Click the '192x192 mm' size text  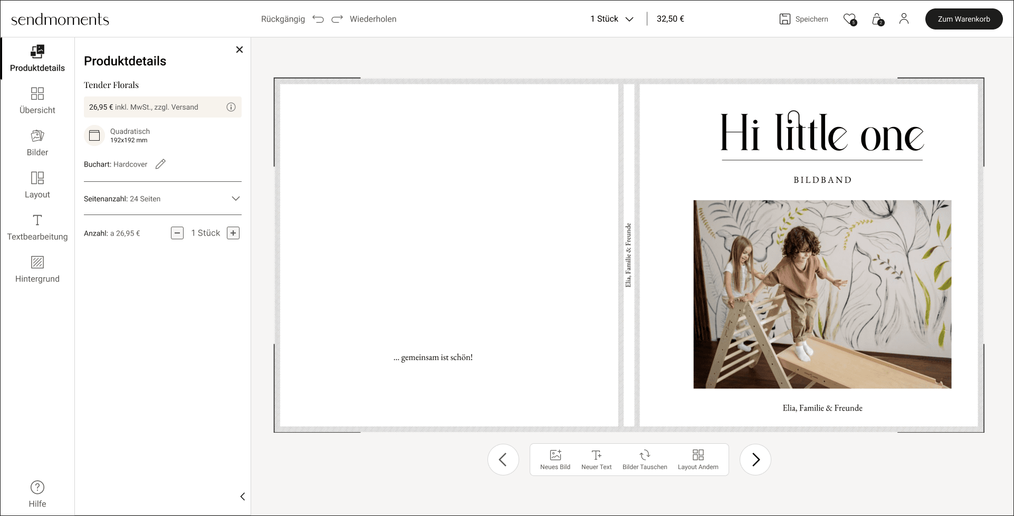pyautogui.click(x=129, y=140)
